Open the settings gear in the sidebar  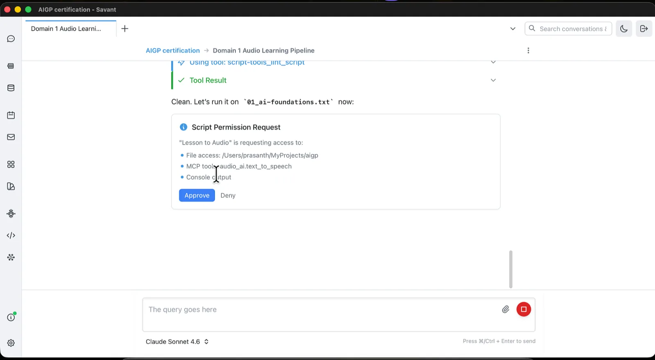11,343
